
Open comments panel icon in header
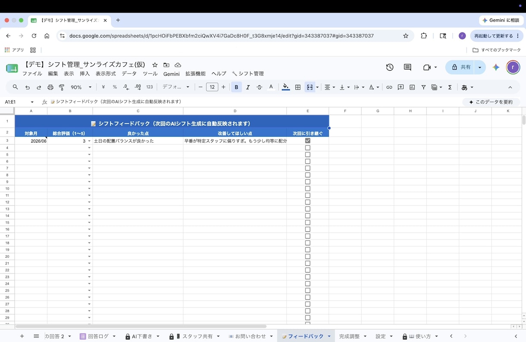pyautogui.click(x=407, y=67)
